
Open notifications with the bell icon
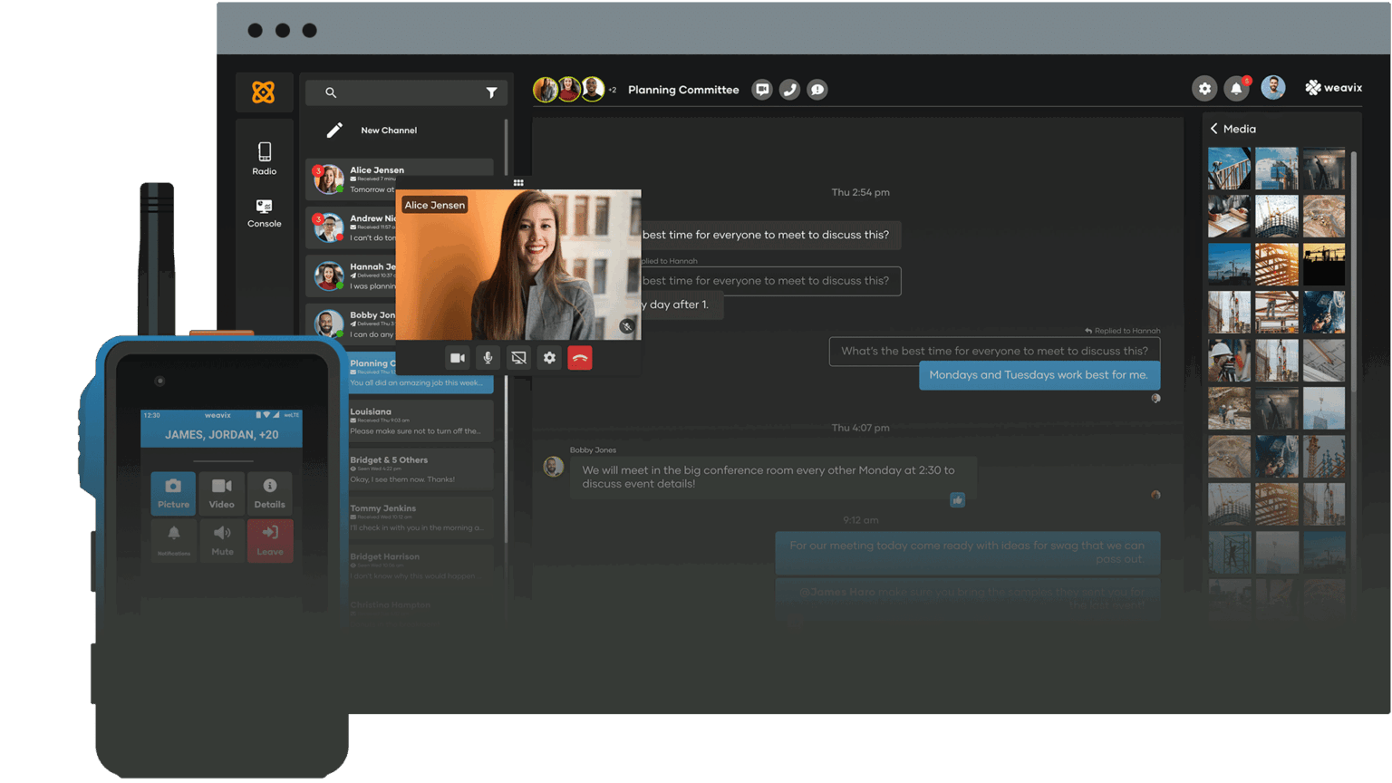(x=1237, y=88)
